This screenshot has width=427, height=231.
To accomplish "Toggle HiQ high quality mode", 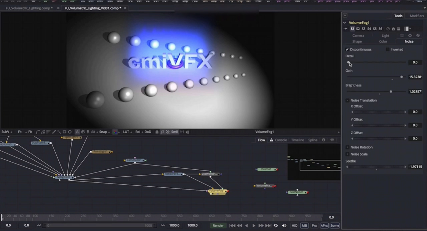I will (295, 226).
